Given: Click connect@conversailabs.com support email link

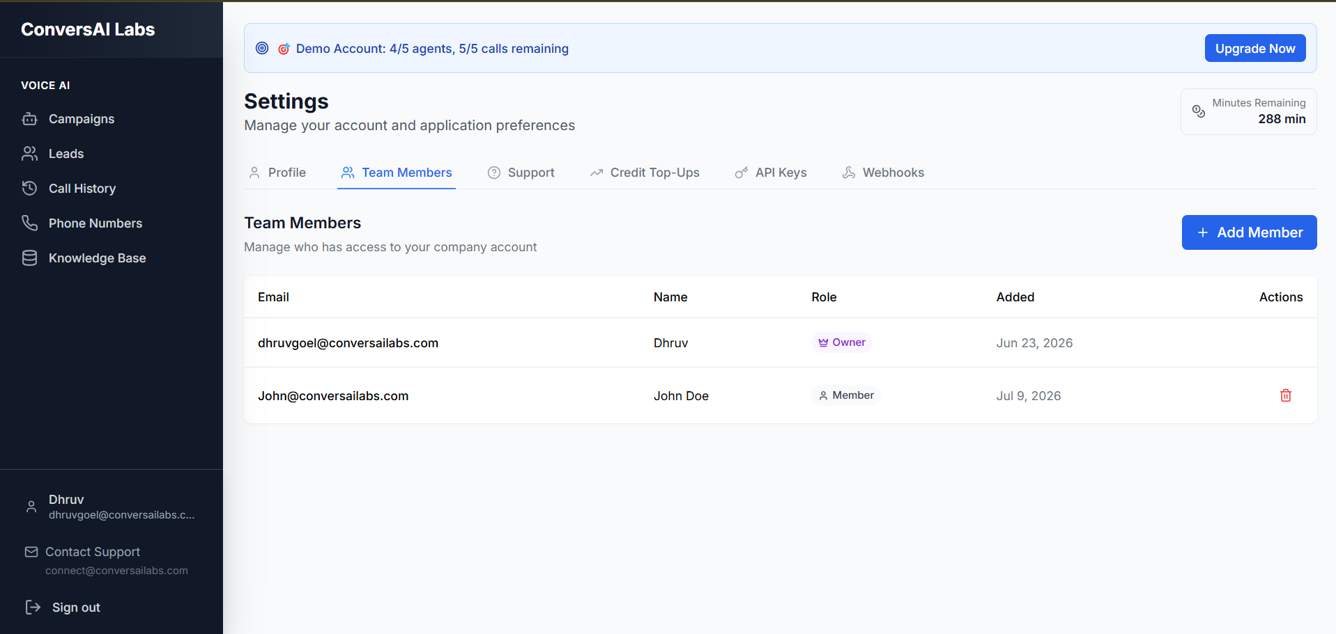Looking at the screenshot, I should [x=116, y=571].
